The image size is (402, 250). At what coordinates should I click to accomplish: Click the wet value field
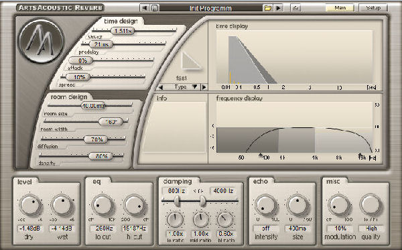click(x=62, y=228)
